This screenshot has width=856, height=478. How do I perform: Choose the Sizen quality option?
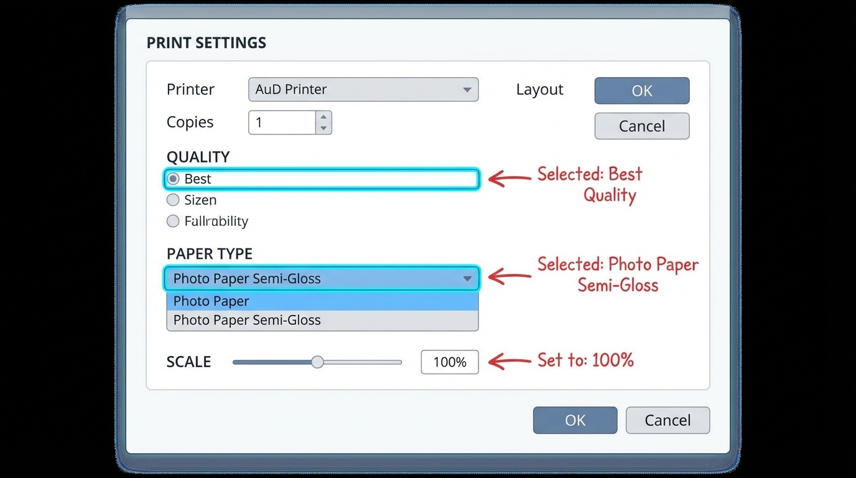tap(172, 200)
